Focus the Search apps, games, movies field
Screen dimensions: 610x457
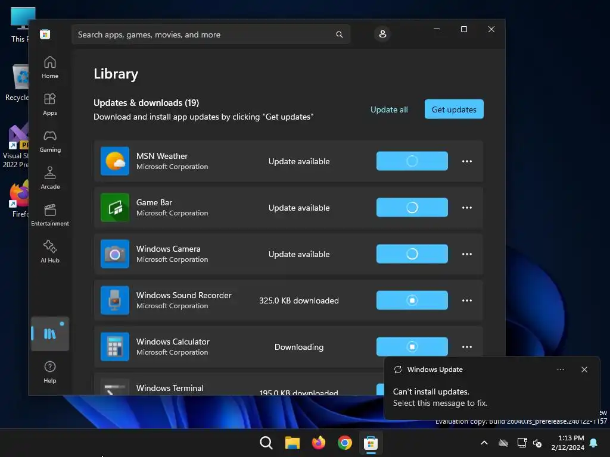[211, 35]
